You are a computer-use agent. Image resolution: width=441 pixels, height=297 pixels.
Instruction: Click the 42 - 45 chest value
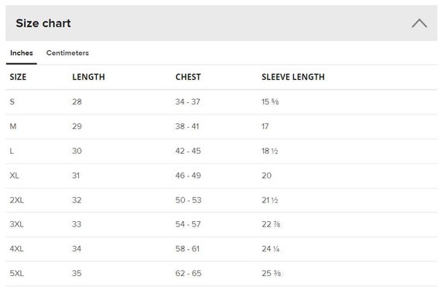pos(188,151)
